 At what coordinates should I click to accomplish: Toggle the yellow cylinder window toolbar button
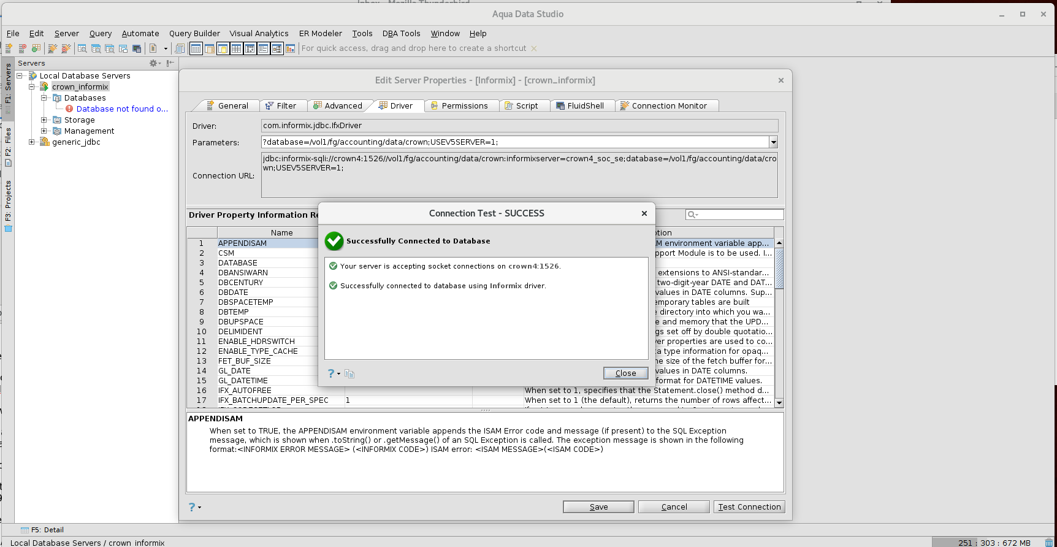(x=223, y=48)
